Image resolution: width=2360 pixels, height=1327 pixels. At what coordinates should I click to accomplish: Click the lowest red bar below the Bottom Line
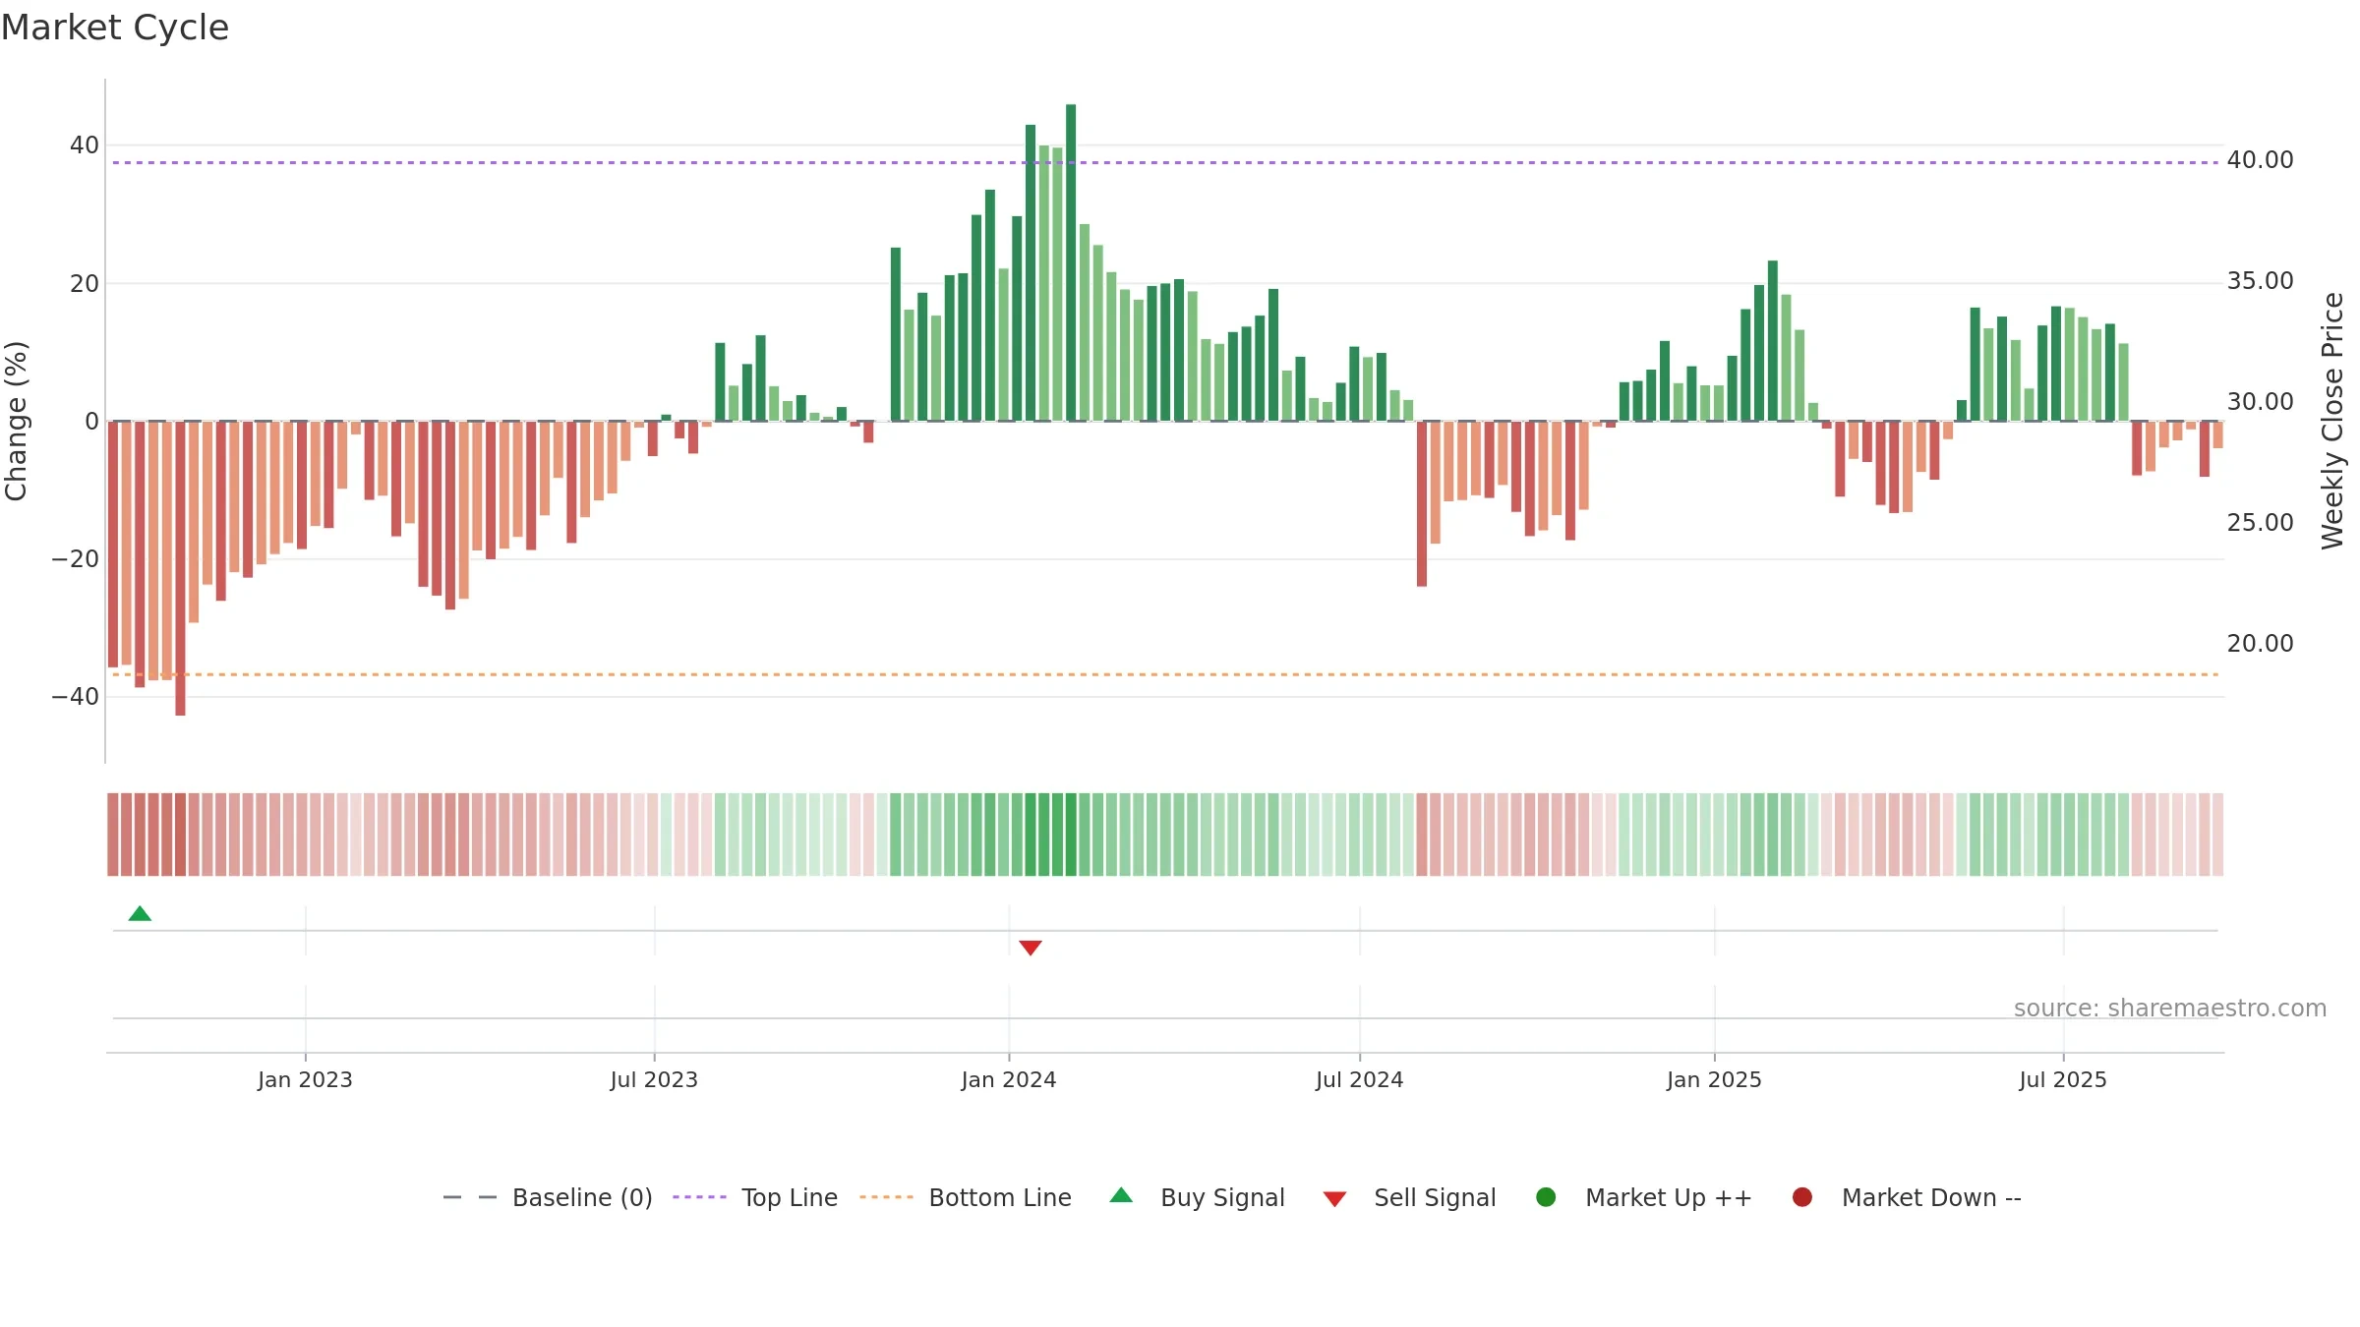tap(180, 568)
